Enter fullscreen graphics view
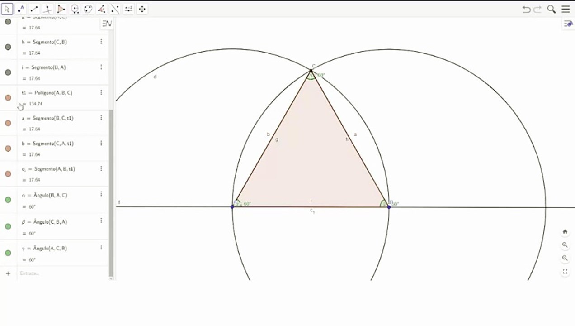Viewport: 575px width, 326px height. tap(565, 272)
